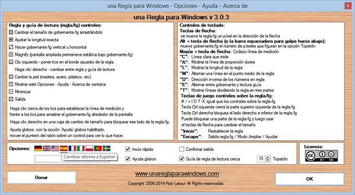Click the resize icon beside 'Cambiar el tamaño'
The width and height of the screenshot is (355, 195).
pos(11,32)
